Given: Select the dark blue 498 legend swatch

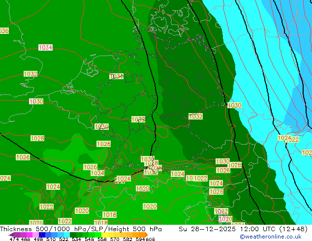Looking at the screenshot, I should 42,235.
